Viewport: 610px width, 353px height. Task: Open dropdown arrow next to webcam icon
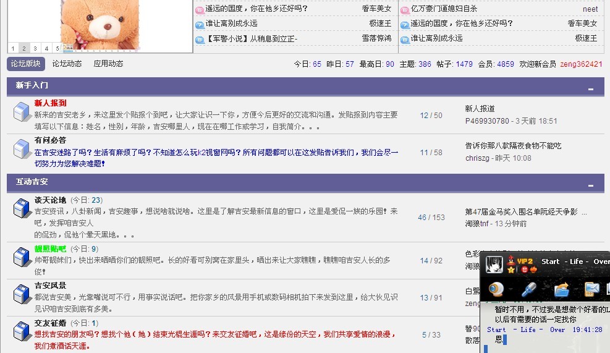pos(510,290)
